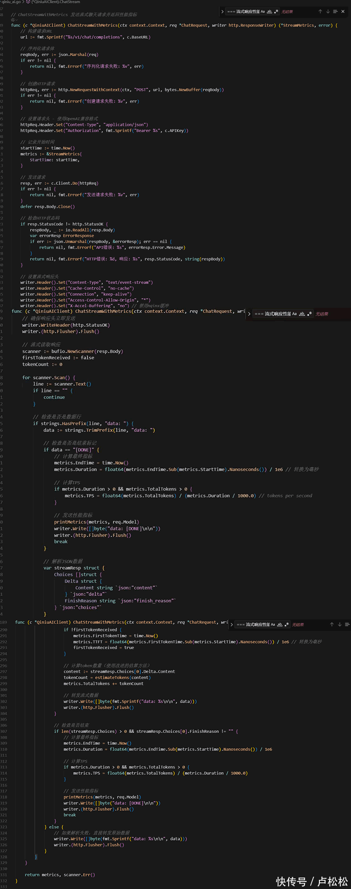
Task: Expand replace chevron in topmost find bar
Action: (222, 11)
